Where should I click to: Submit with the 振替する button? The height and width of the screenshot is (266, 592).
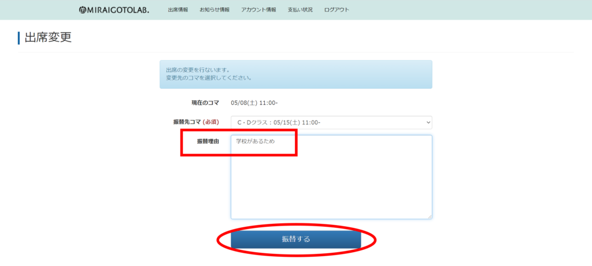tap(296, 239)
